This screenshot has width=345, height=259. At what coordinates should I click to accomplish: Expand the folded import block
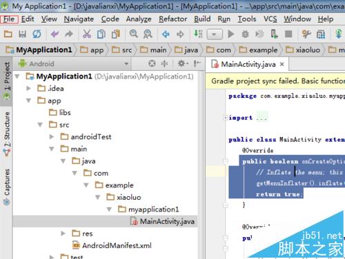click(x=226, y=118)
